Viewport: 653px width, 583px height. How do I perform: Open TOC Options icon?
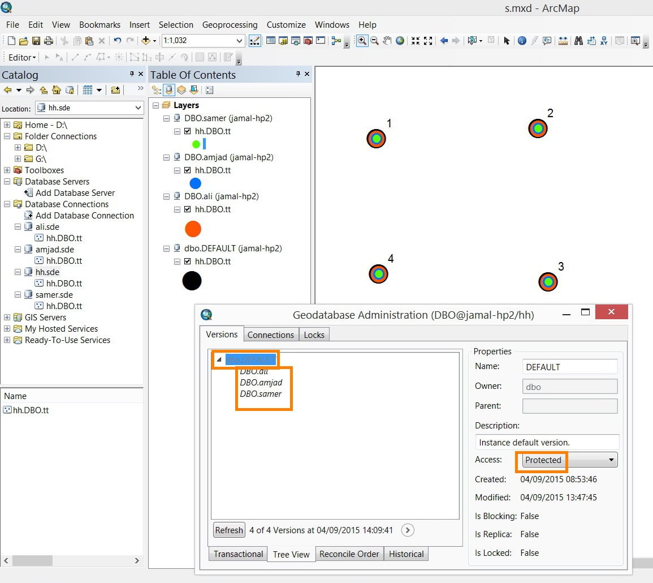click(x=210, y=89)
